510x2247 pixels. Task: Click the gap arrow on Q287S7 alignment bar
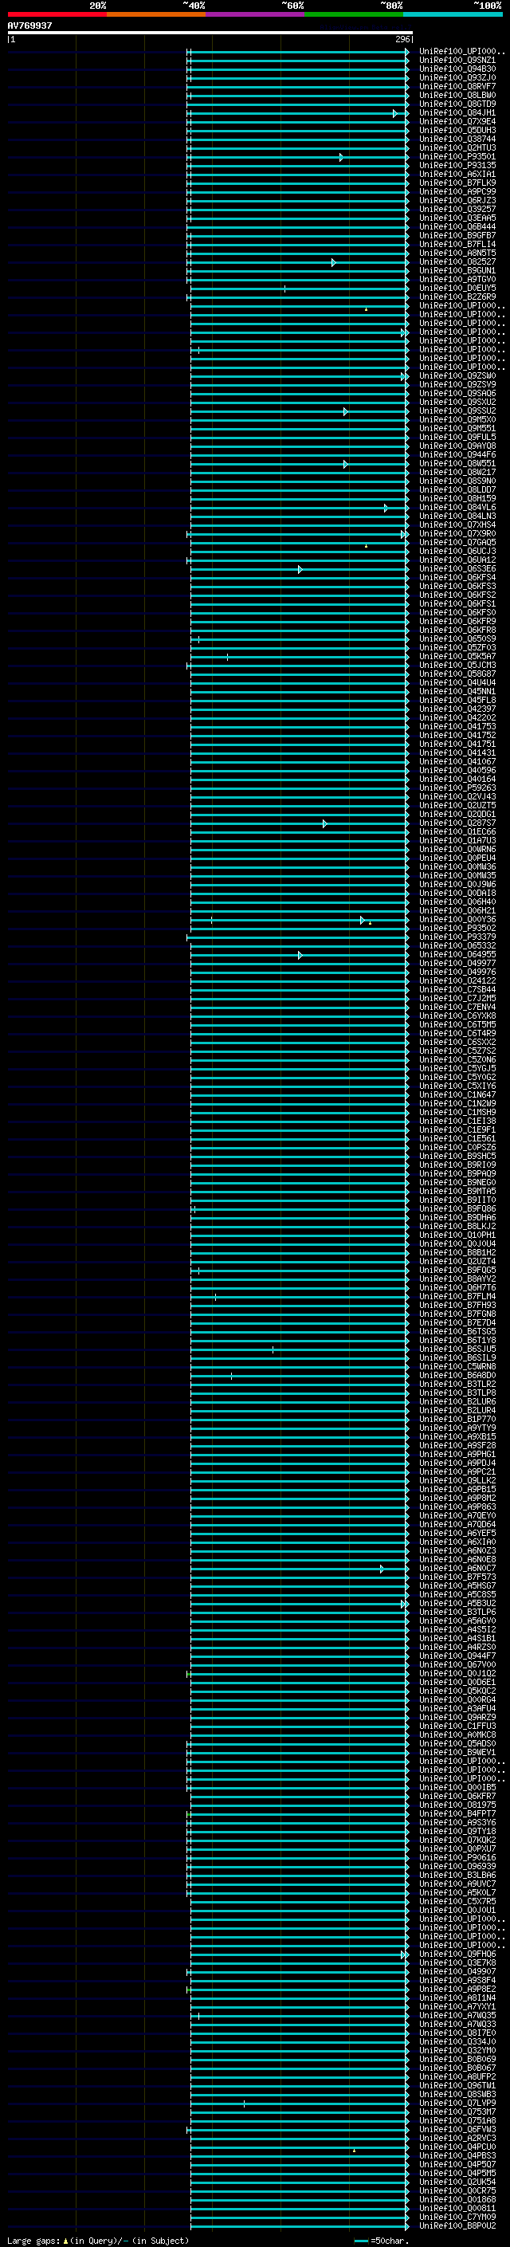[324, 823]
